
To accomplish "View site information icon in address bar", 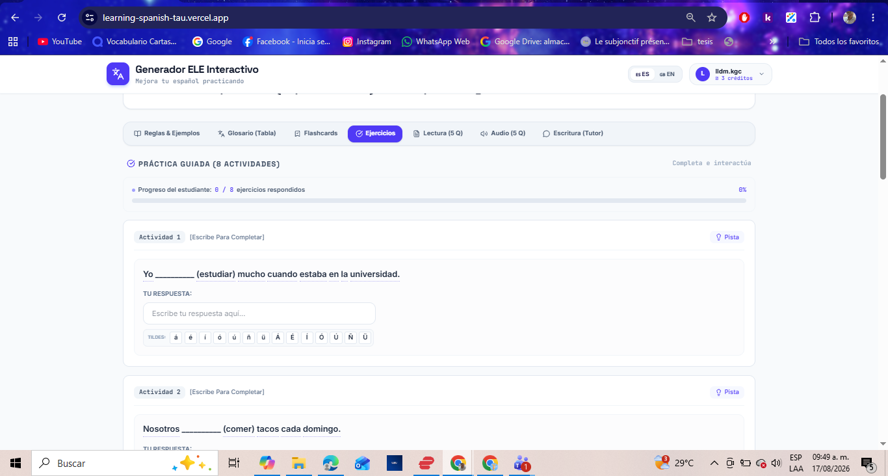I will 90,18.
